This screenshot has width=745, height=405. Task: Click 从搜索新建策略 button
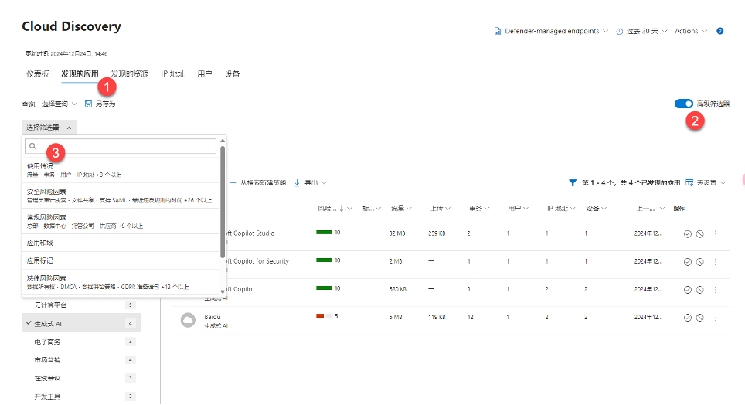[258, 183]
